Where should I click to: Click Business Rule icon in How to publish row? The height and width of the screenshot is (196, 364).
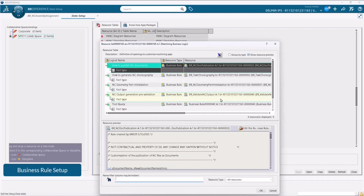point(163,65)
